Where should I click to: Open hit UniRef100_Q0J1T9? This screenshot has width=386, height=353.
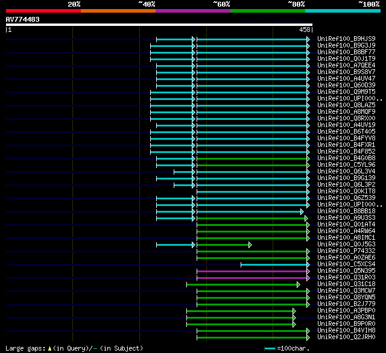point(346,59)
